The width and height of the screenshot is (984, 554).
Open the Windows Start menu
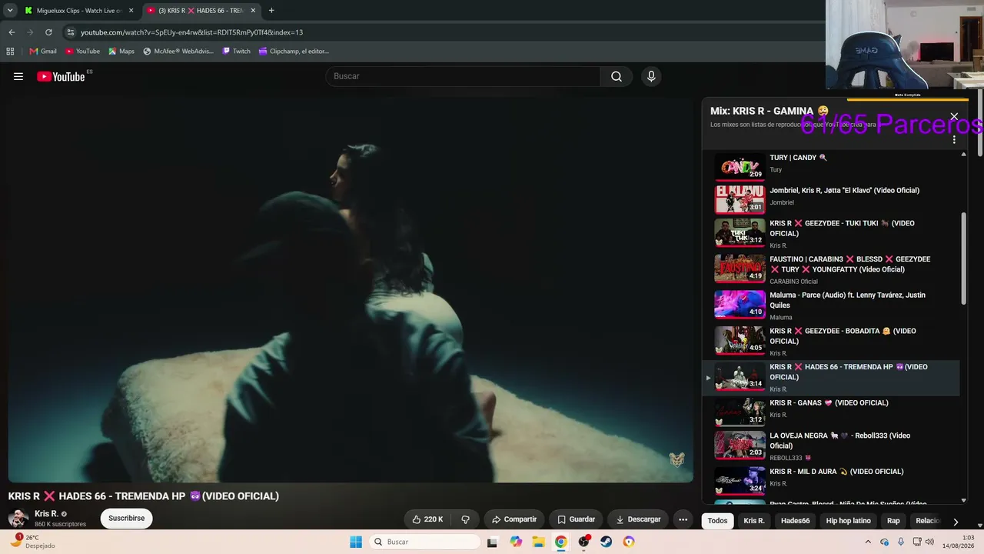(356, 542)
